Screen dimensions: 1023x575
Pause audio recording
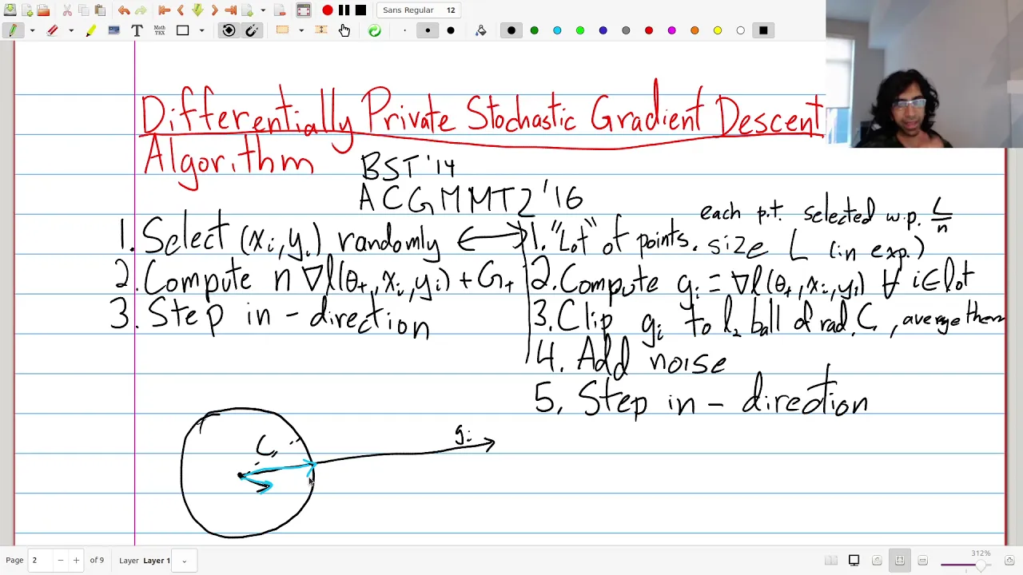tap(344, 10)
